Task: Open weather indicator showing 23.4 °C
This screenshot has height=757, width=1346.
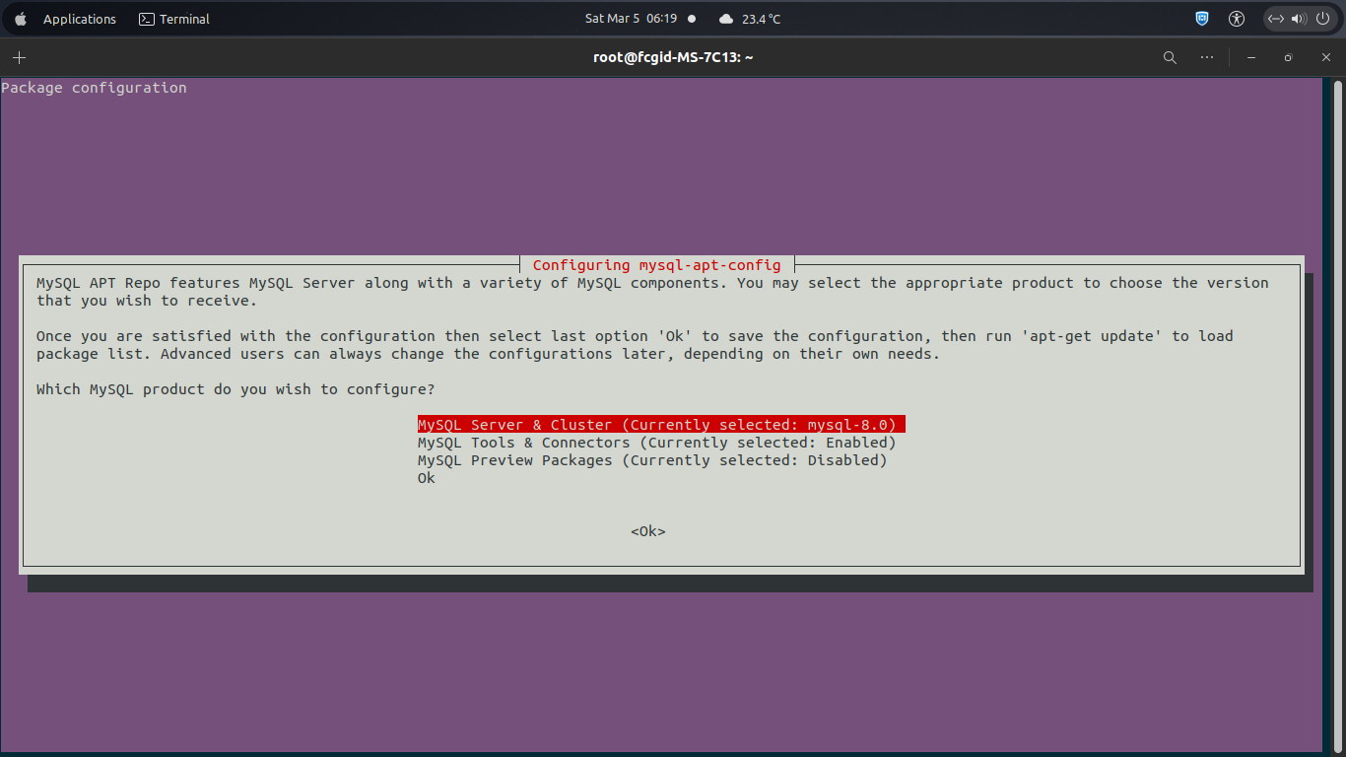Action: coord(750,19)
